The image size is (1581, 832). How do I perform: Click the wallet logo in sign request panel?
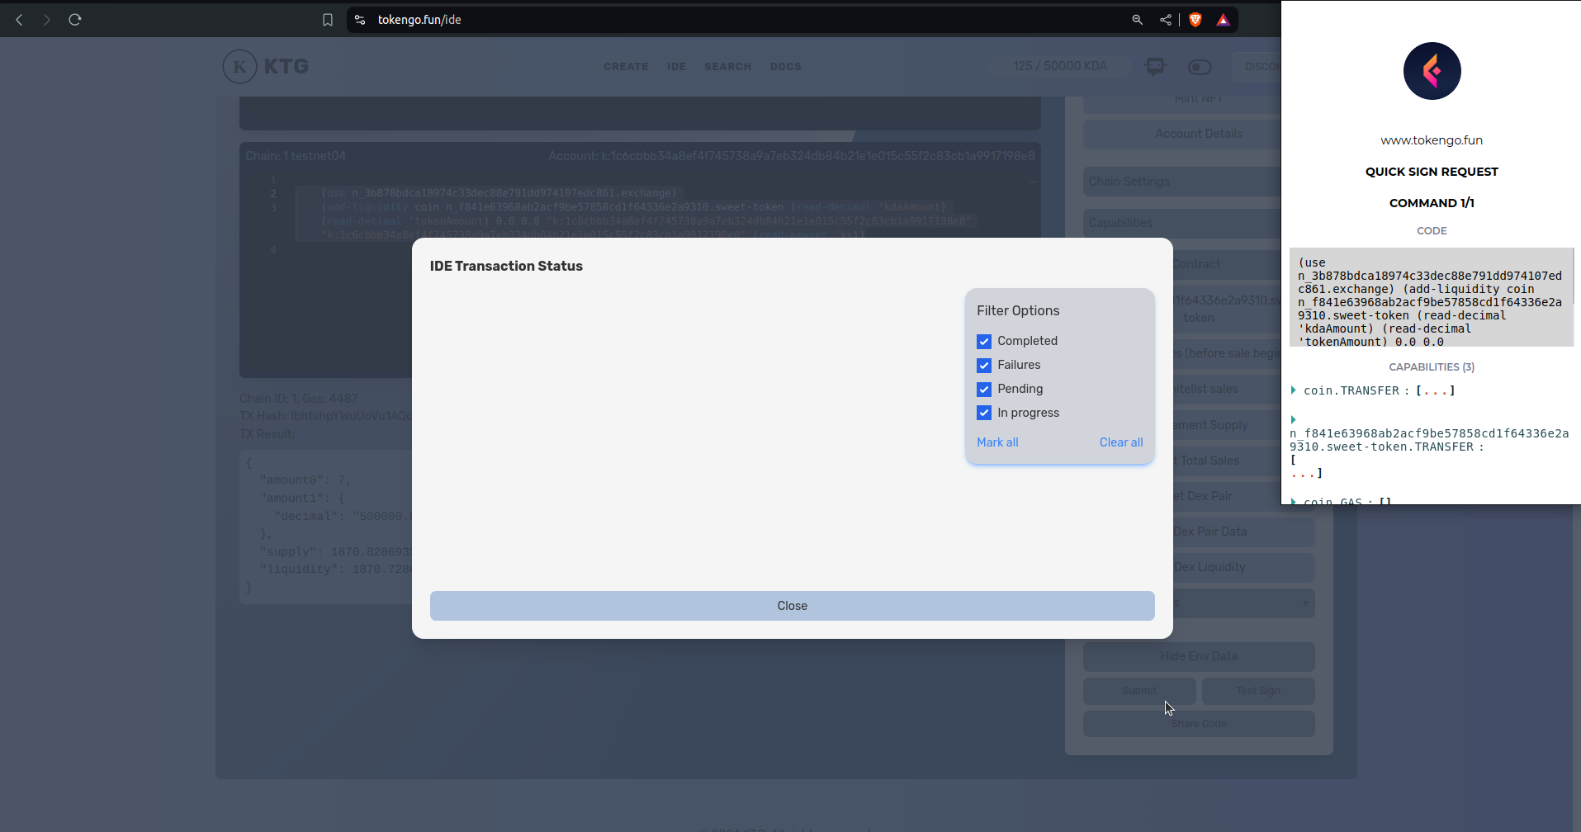1432,71
